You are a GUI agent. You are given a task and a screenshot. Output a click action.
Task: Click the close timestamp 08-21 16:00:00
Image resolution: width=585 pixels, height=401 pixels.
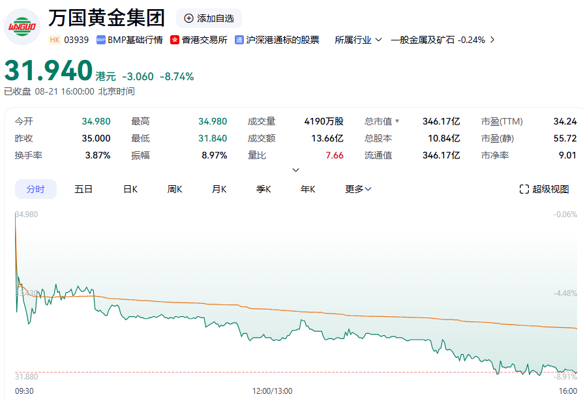click(x=65, y=91)
